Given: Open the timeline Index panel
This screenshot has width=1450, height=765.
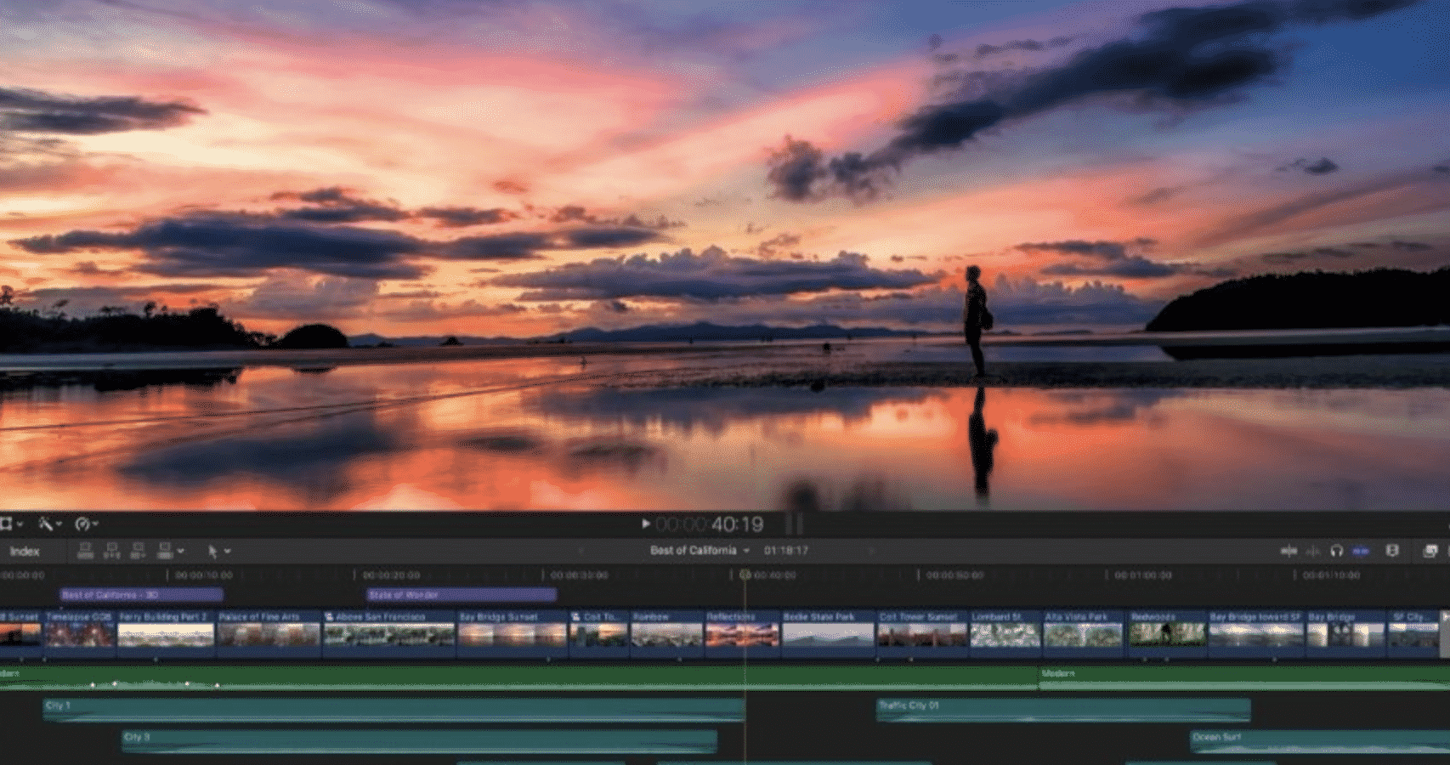Looking at the screenshot, I should pos(25,552).
